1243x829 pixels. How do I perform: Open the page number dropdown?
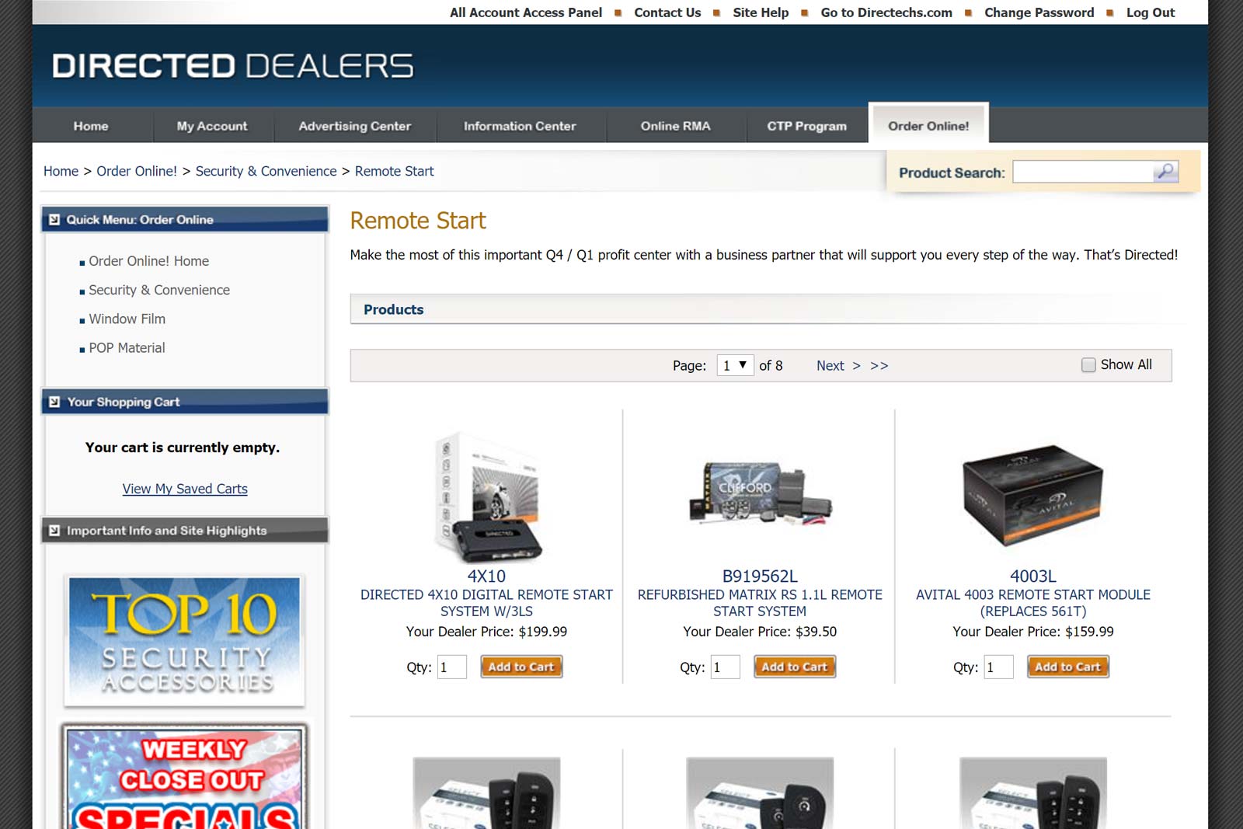coord(735,365)
